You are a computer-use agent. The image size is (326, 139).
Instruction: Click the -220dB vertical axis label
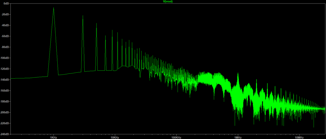click(5, 123)
